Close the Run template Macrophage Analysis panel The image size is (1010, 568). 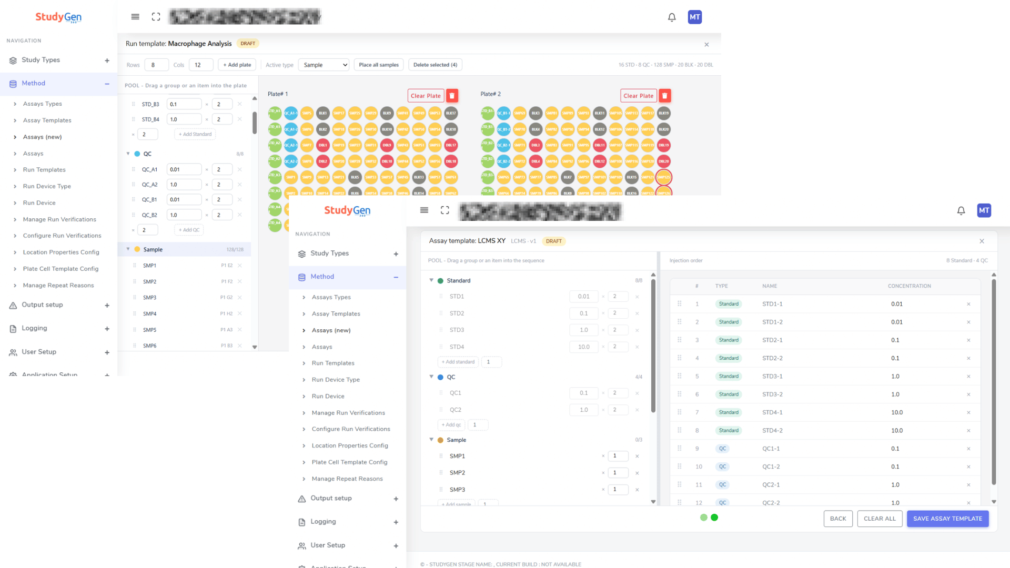706,45
